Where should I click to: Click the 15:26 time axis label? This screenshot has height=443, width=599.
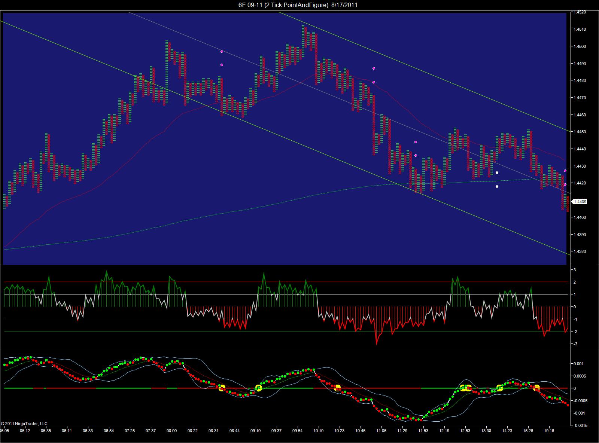coord(528,431)
